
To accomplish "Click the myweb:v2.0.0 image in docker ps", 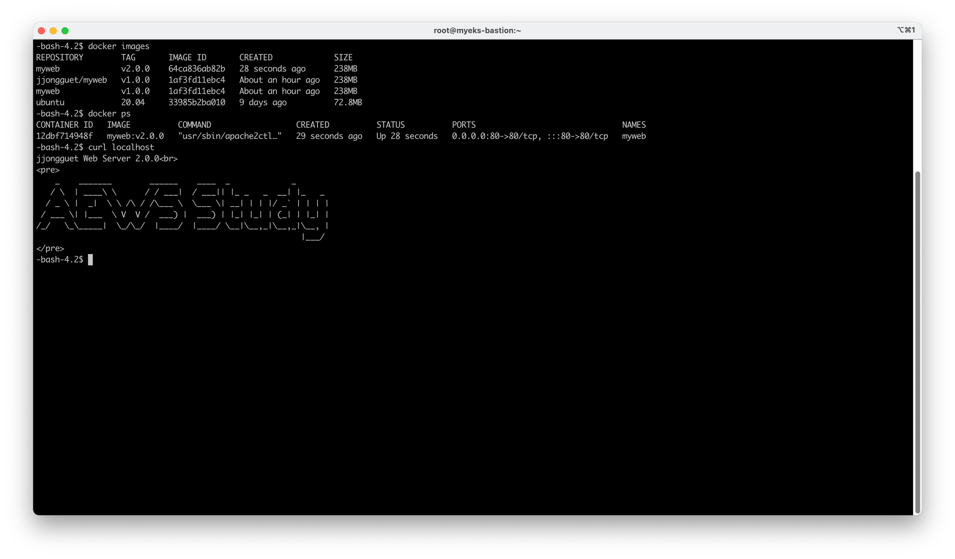I will point(135,136).
